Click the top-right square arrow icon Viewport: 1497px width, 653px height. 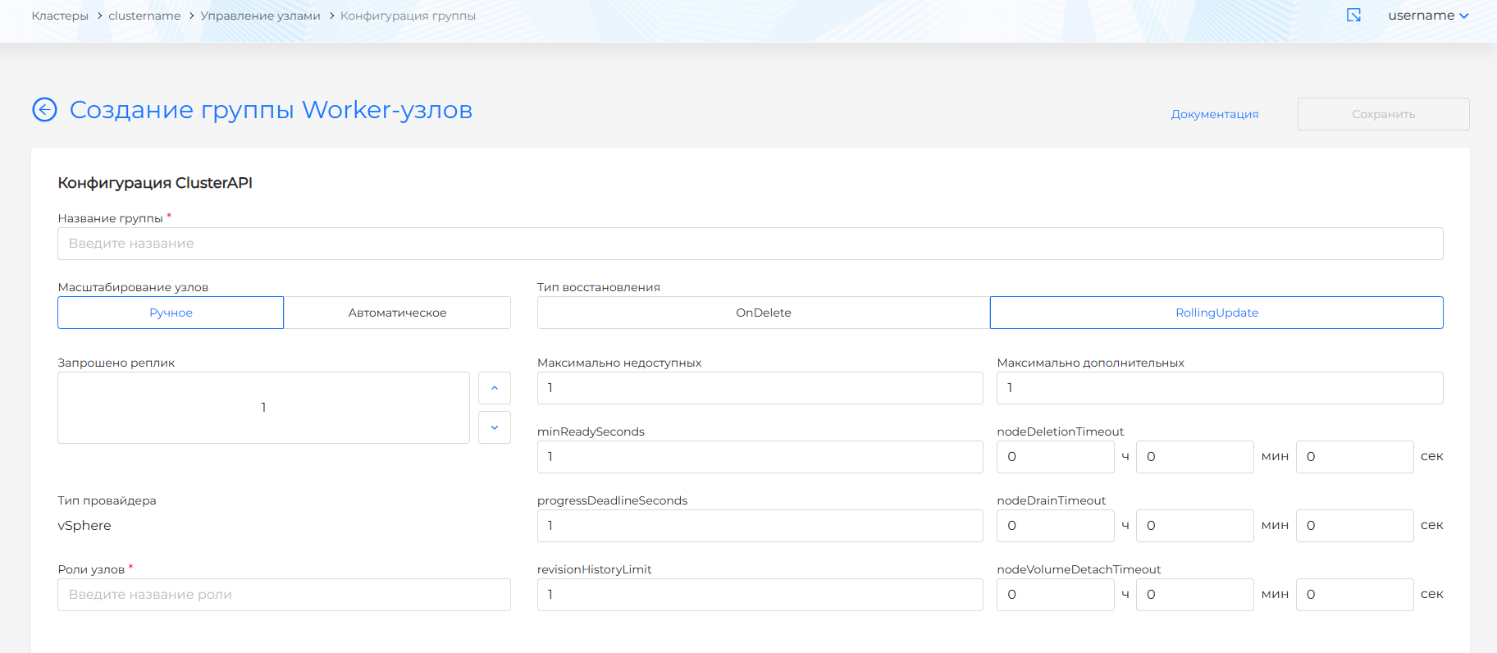click(1353, 16)
